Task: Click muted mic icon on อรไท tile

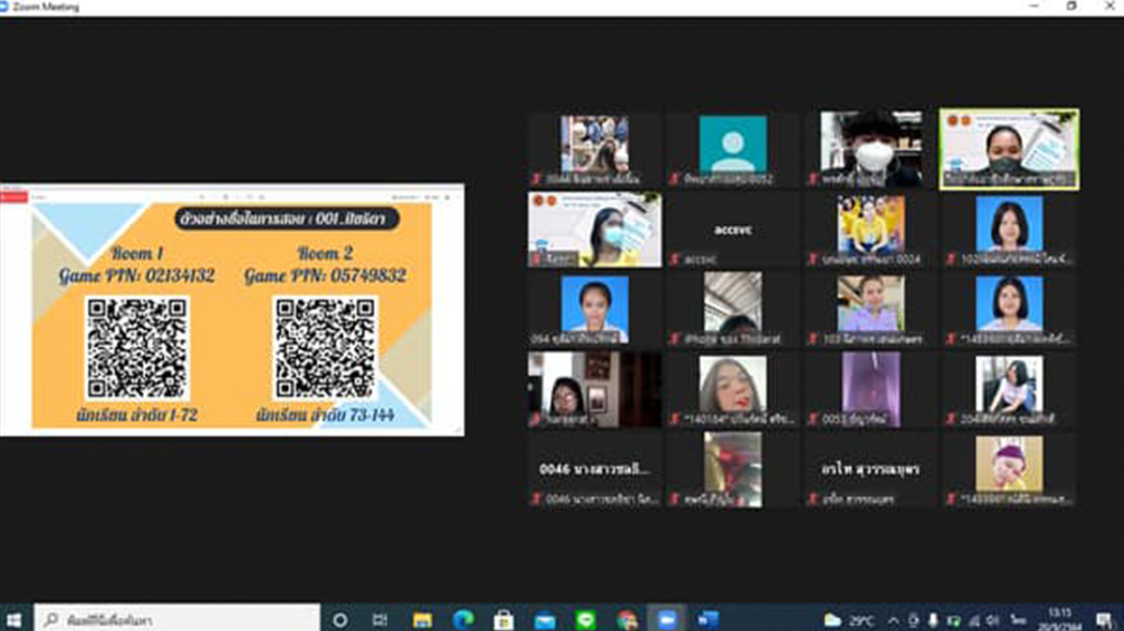Action: (812, 498)
